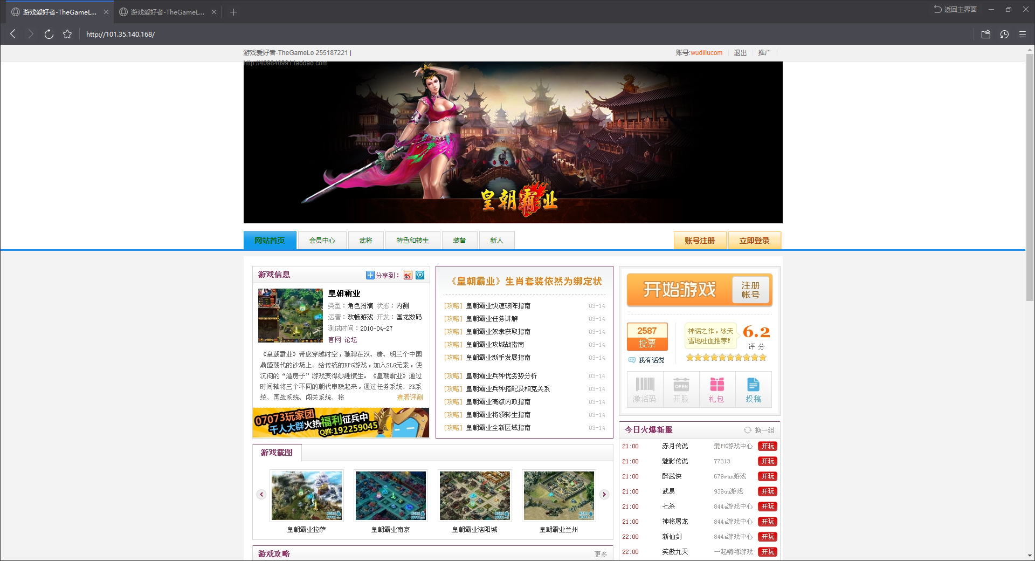Screen dimensions: 1035x561
Task: Click the 推广 link in top bar
Action: tap(764, 53)
